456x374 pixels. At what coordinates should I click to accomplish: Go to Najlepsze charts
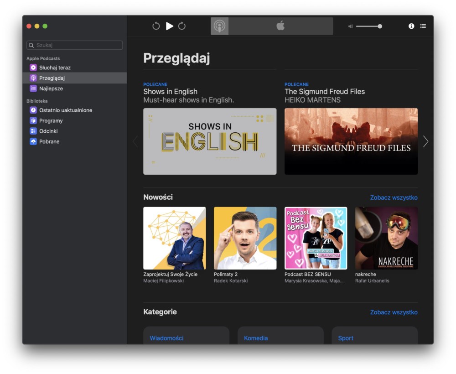74,88
